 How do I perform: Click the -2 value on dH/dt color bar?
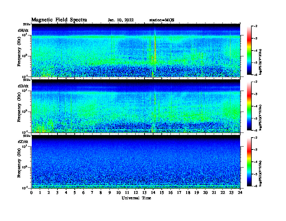pos(256,26)
